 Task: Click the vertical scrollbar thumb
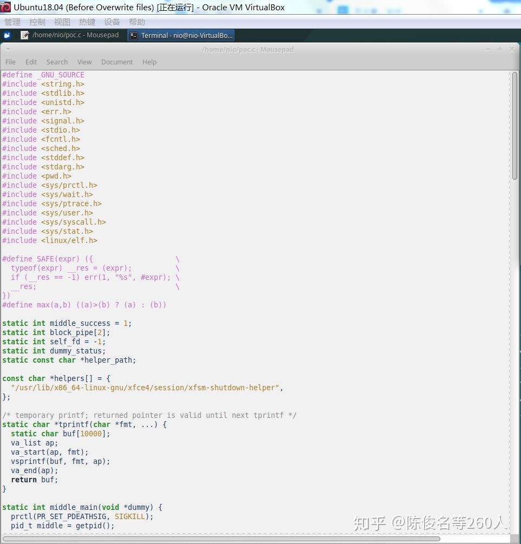pos(515,126)
